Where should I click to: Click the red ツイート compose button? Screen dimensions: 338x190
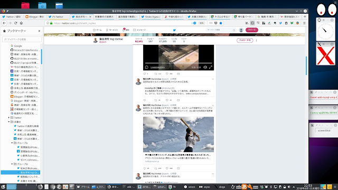pyautogui.click(x=252, y=30)
